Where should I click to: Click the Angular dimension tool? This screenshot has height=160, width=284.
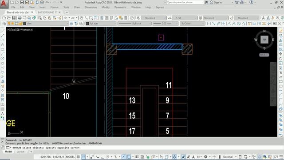click(244, 24)
